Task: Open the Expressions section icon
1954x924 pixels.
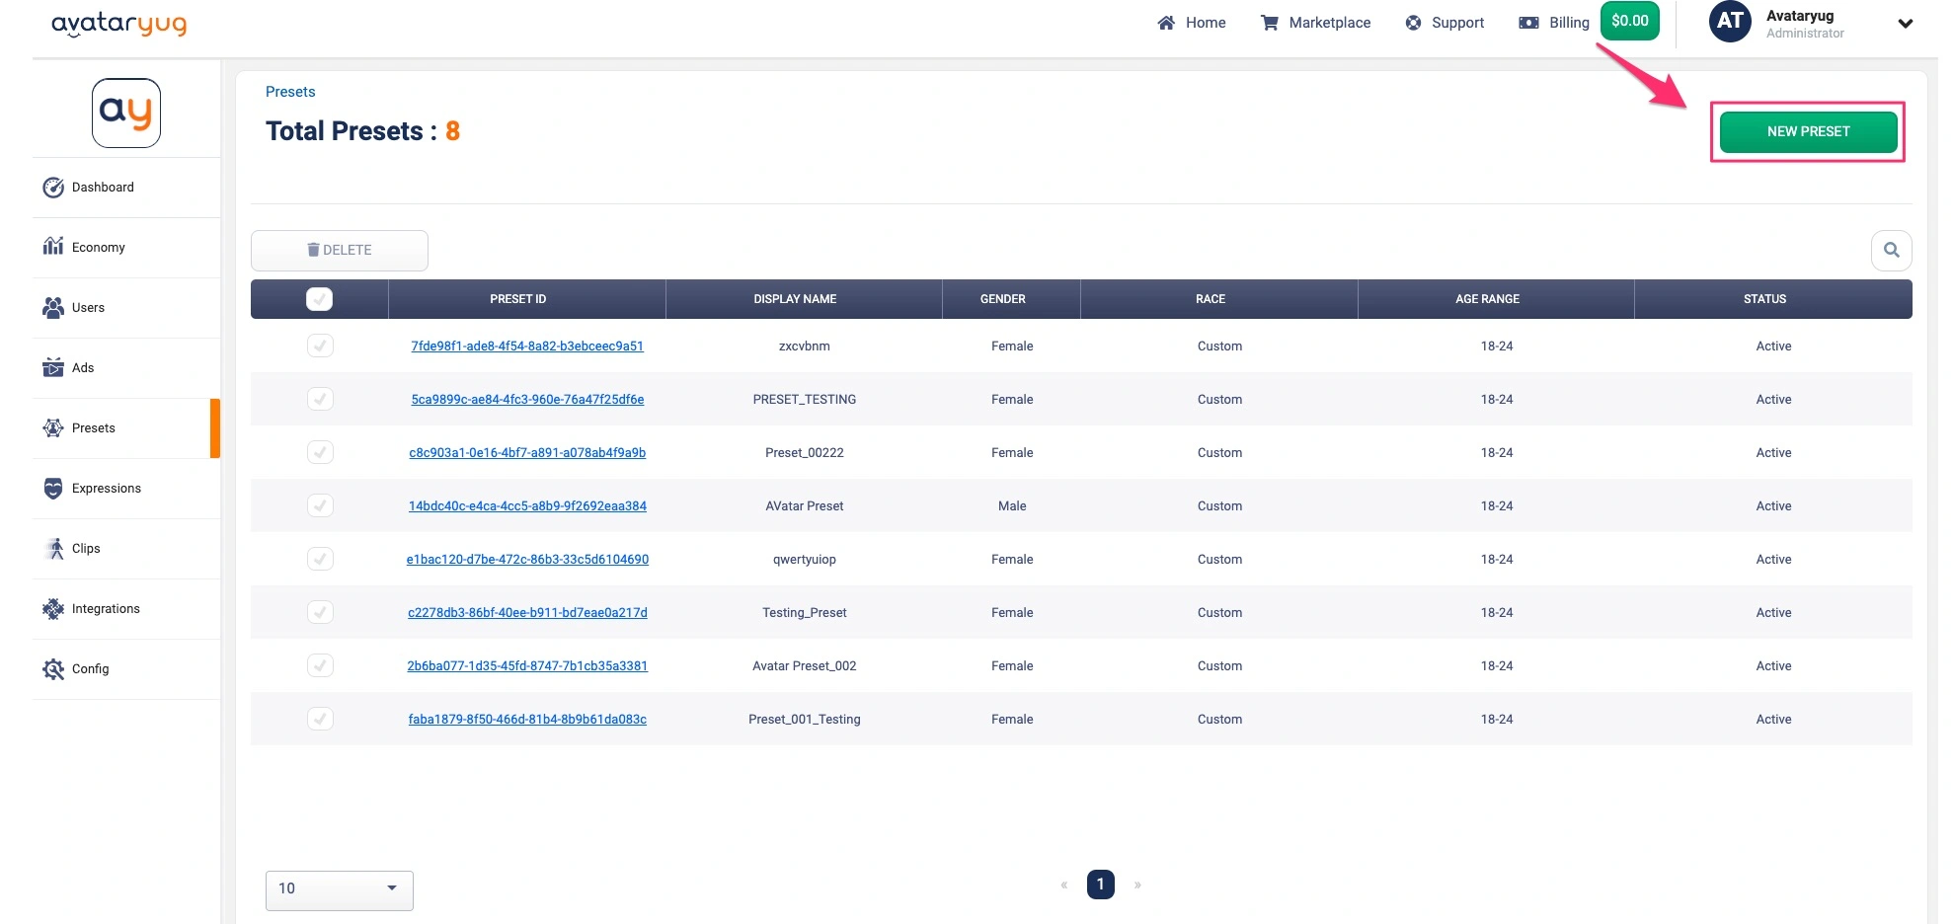Action: 51,488
